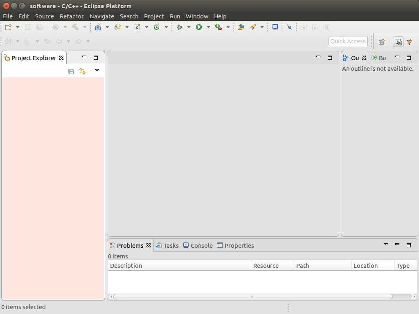Expand the Run button dropdown arrow

point(208,27)
